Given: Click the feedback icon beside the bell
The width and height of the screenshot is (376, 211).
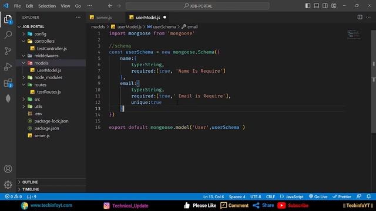Looking at the screenshot, I should coord(359,196).
